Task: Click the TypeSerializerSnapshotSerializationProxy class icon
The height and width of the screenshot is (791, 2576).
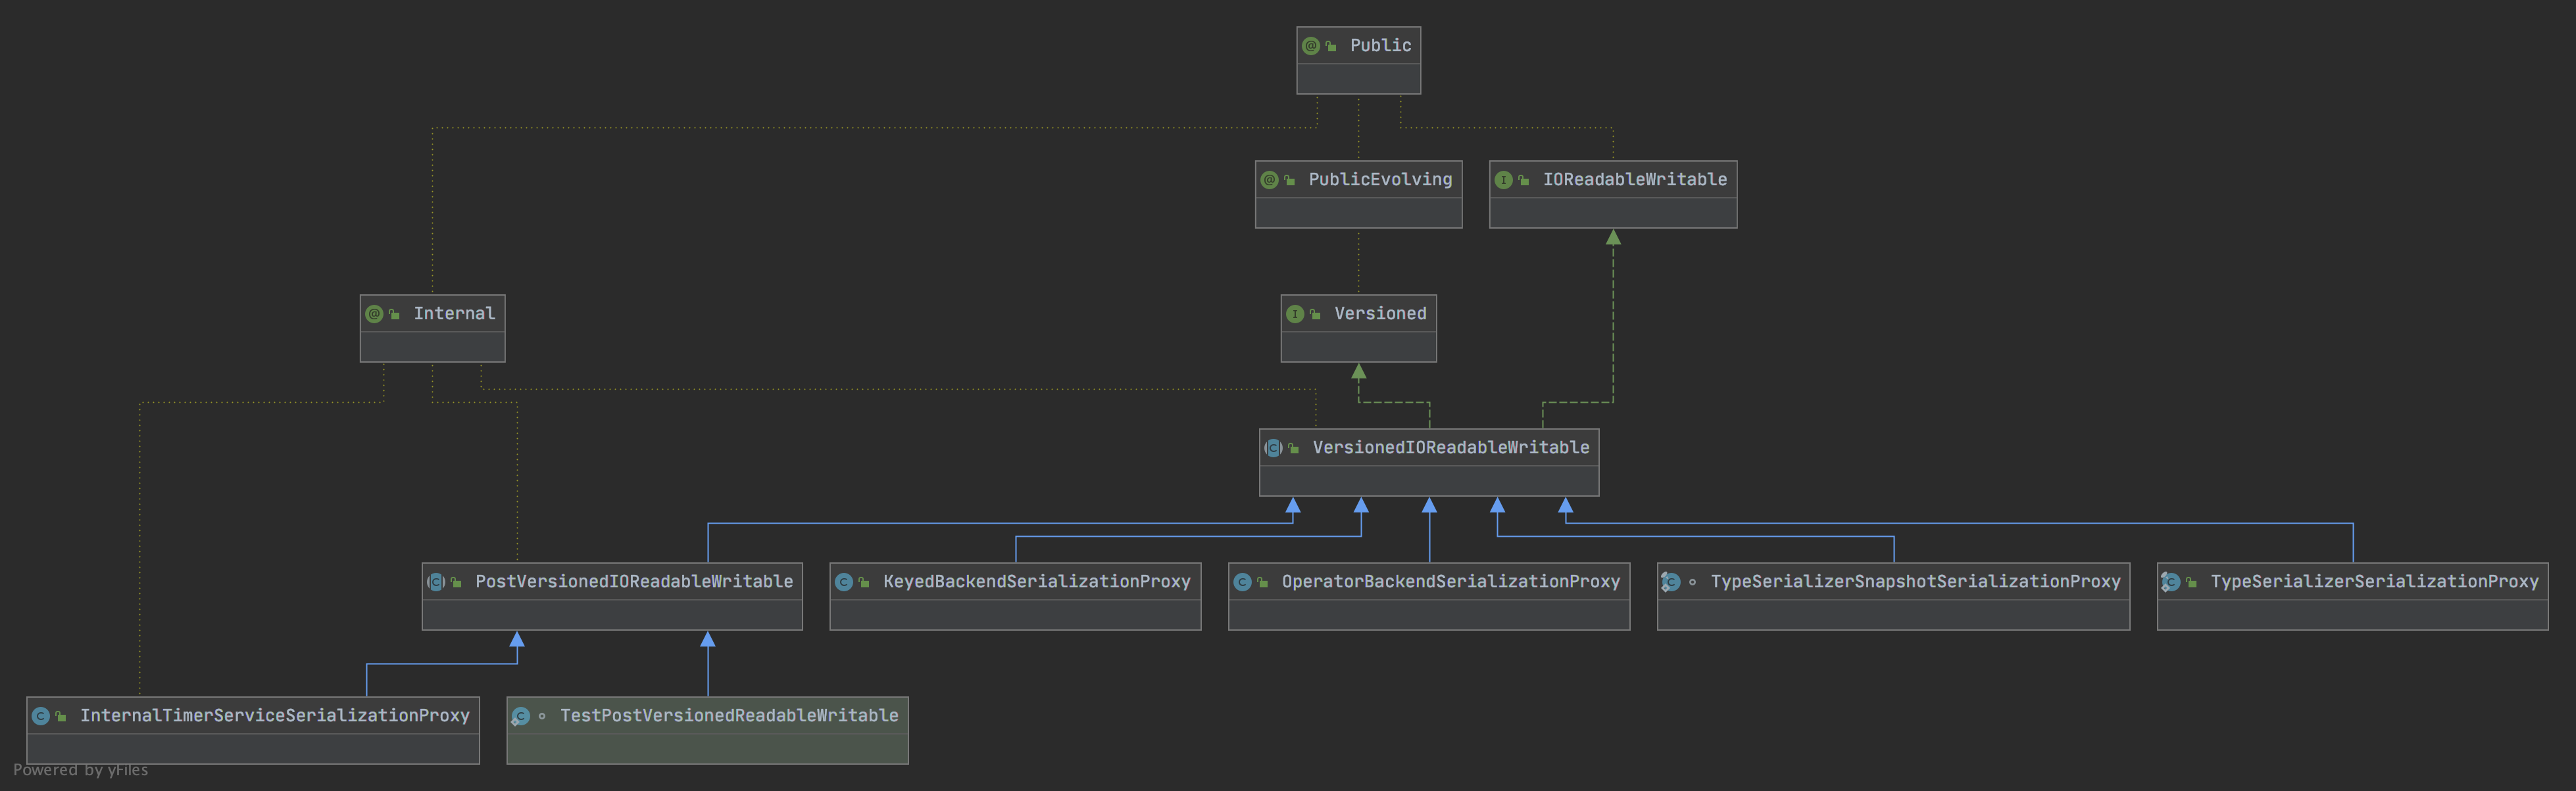Action: (1671, 581)
